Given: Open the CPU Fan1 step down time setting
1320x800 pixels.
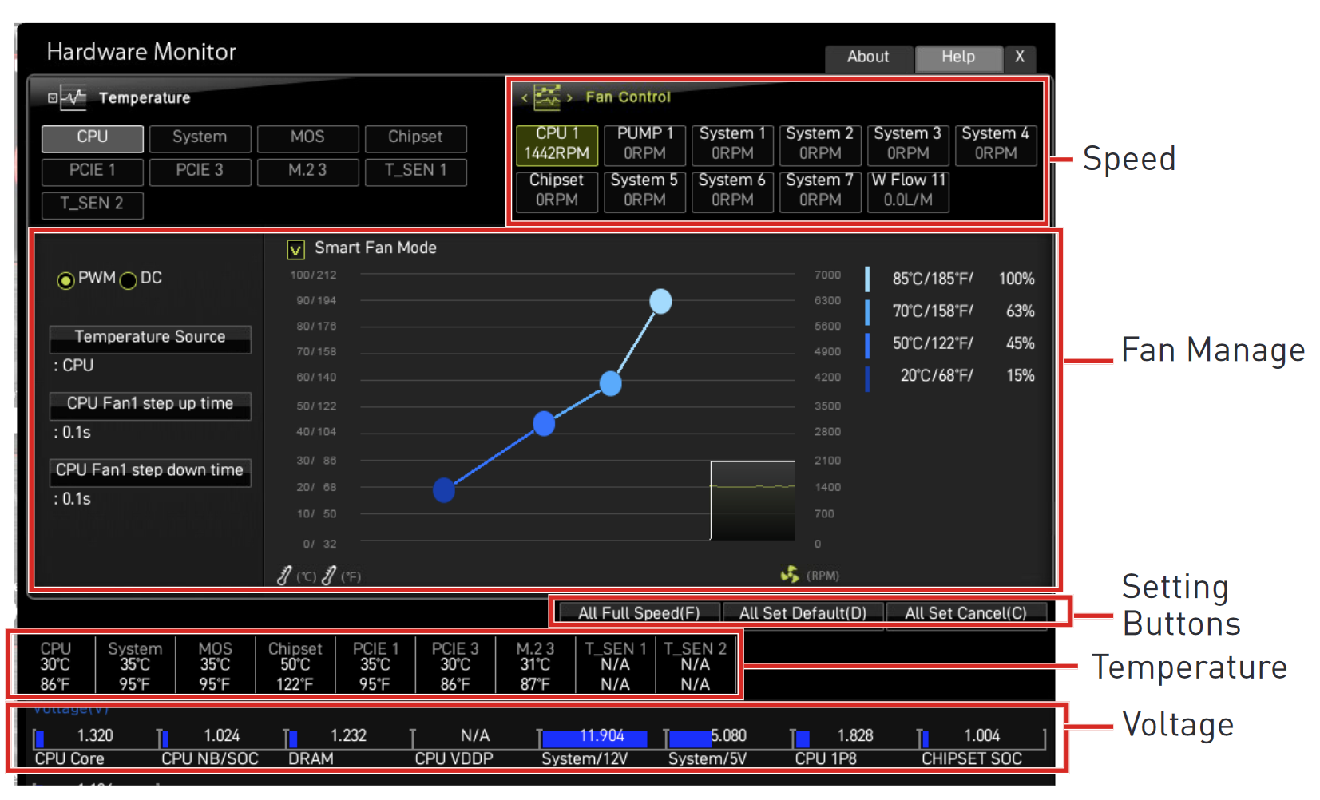Looking at the screenshot, I should 150,472.
